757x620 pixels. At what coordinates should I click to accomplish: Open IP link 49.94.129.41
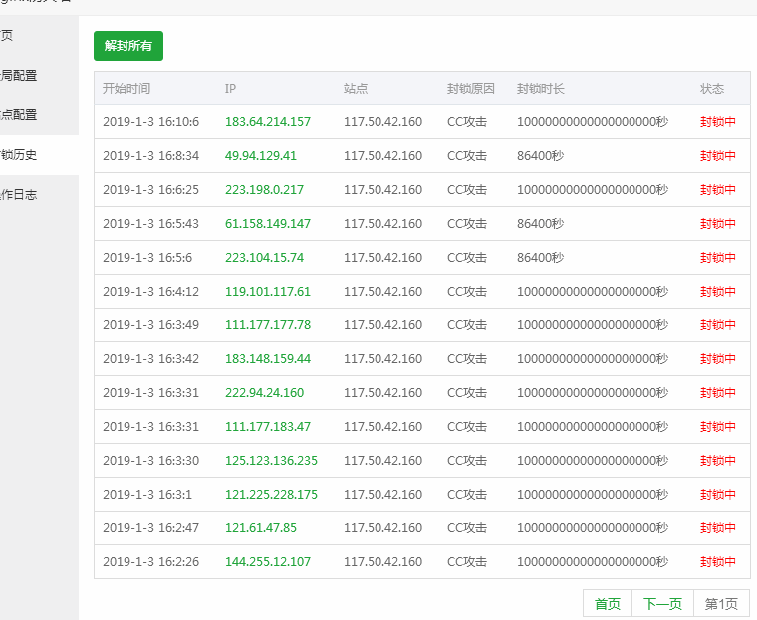(261, 156)
